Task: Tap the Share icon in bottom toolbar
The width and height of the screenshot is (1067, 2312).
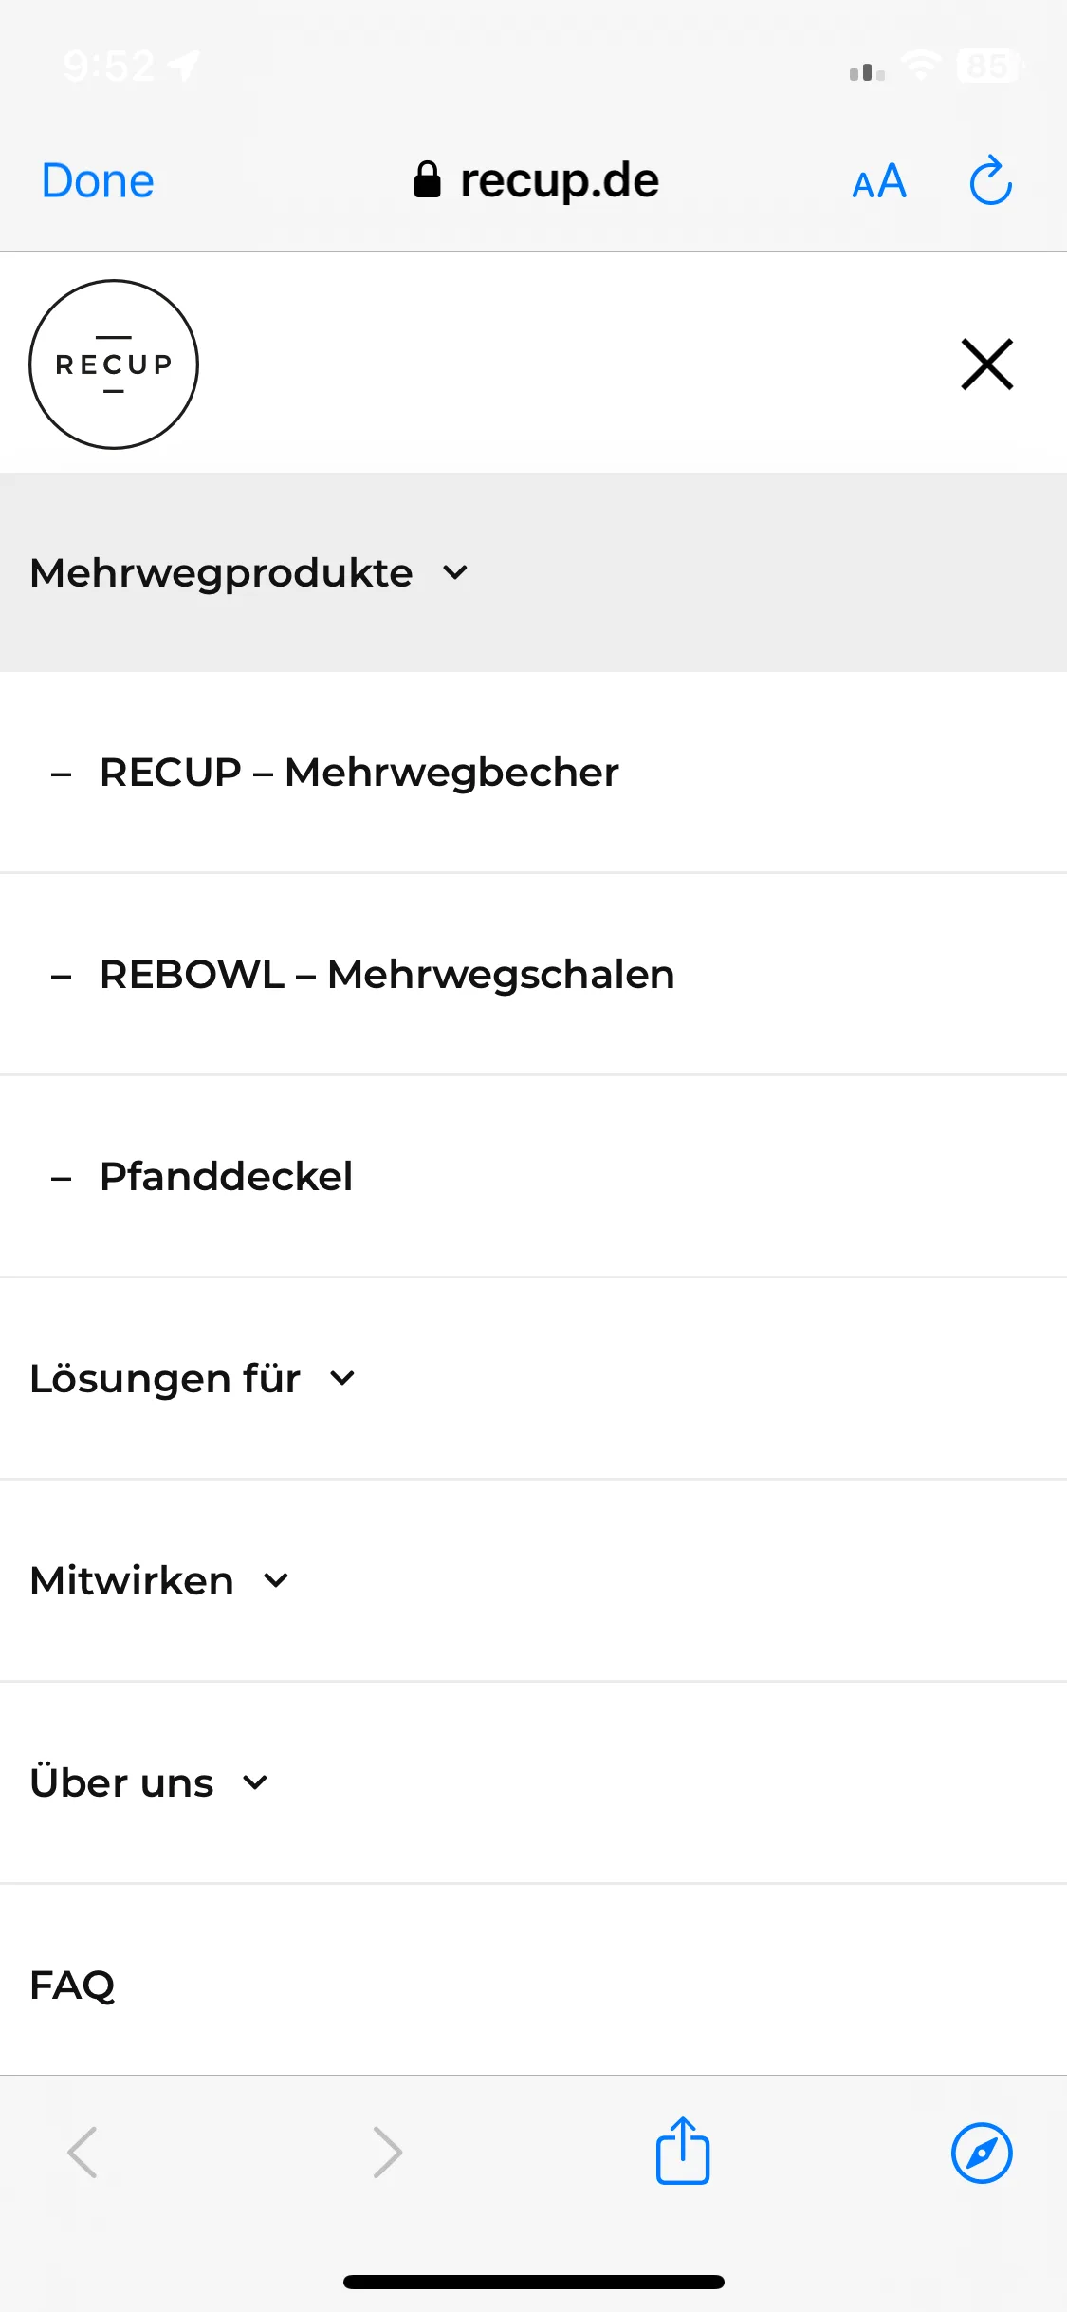Action: coord(683,2151)
